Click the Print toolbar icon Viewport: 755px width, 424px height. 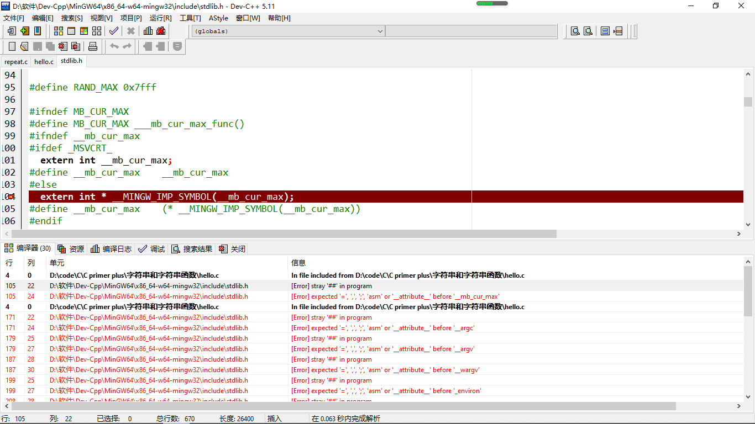93,46
